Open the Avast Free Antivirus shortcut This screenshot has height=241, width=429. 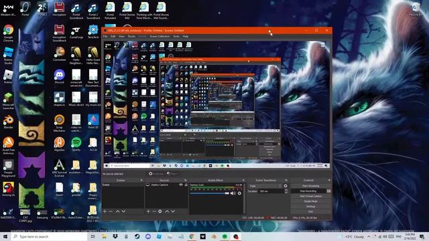tap(8, 146)
